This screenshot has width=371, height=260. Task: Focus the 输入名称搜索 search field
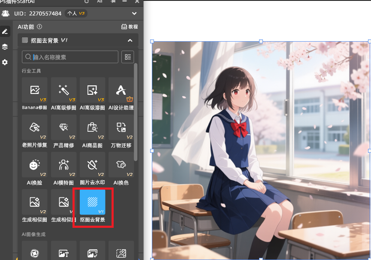point(73,57)
